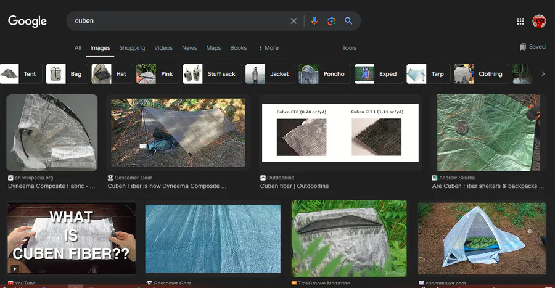This screenshot has height=288, width=555.
Task: Clear the search box with the X
Action: (x=294, y=21)
